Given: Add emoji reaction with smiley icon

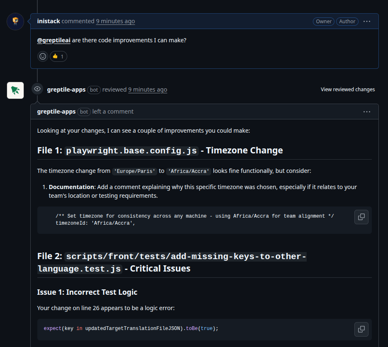Looking at the screenshot, I should pos(43,56).
